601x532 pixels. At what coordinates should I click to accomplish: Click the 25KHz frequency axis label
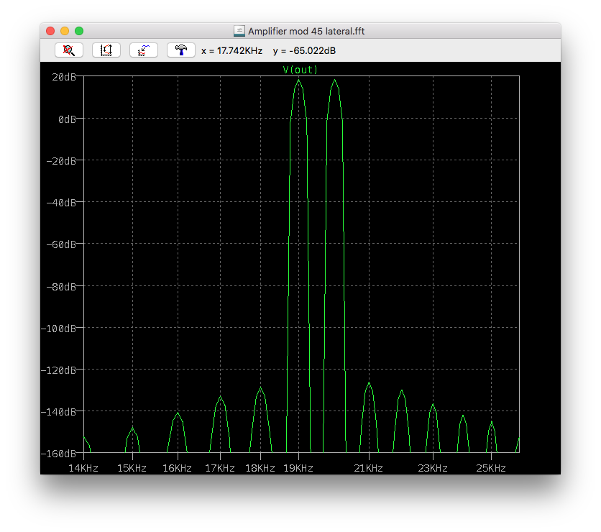[x=491, y=468]
